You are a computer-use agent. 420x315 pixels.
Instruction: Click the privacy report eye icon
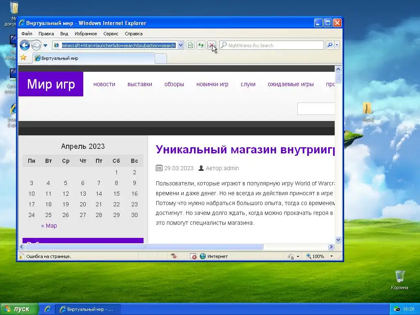[173, 256]
